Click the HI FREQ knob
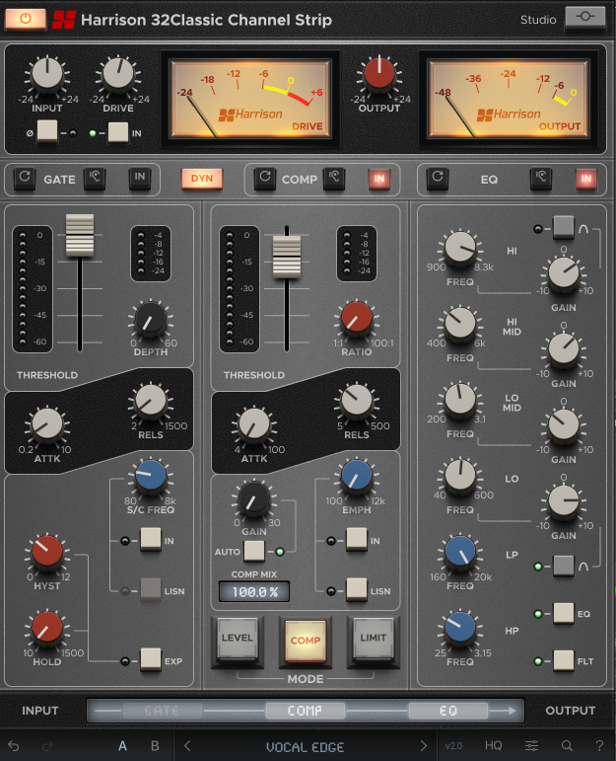616x761 pixels. click(x=460, y=249)
